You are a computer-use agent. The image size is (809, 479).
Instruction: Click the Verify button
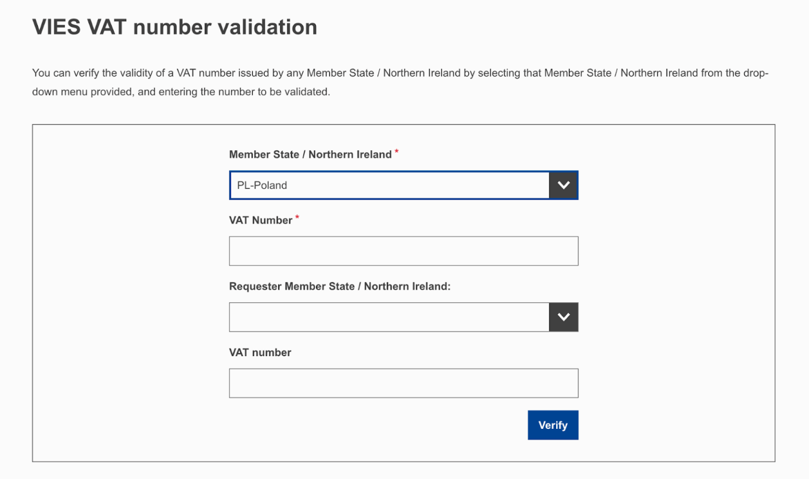point(553,425)
